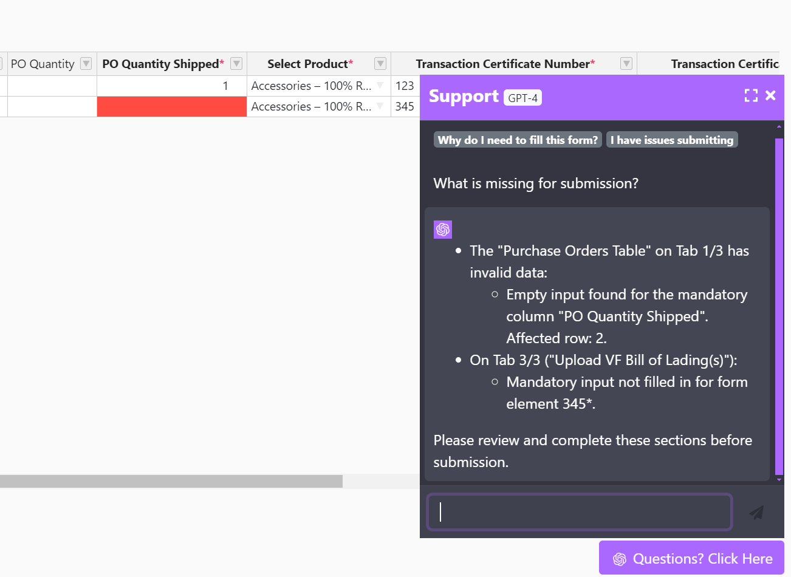Click the "Questions? Click Here" button

691,558
